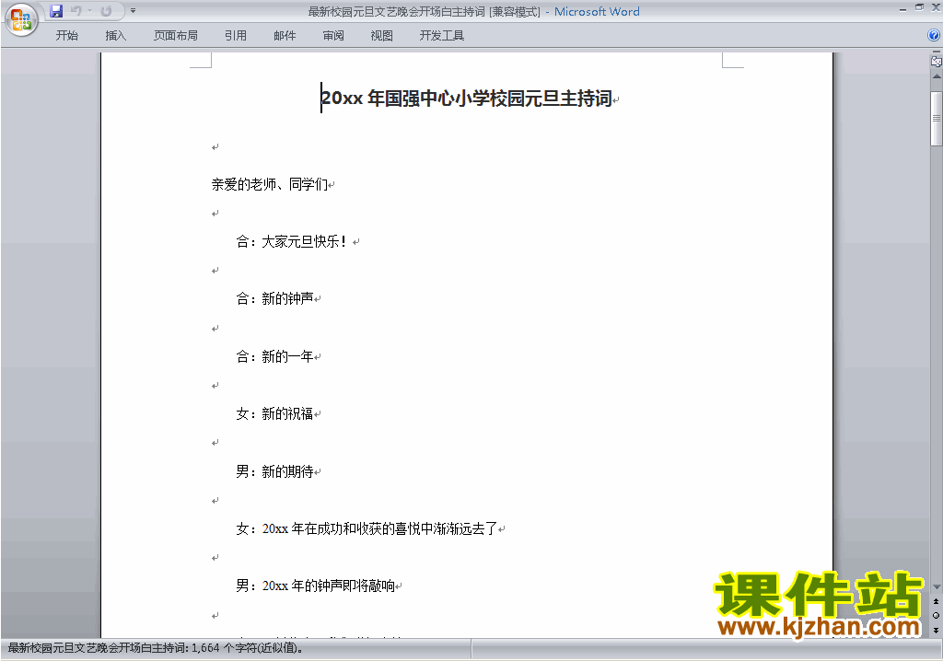Minimize the Word window
This screenshot has width=943, height=661.
[902, 8]
